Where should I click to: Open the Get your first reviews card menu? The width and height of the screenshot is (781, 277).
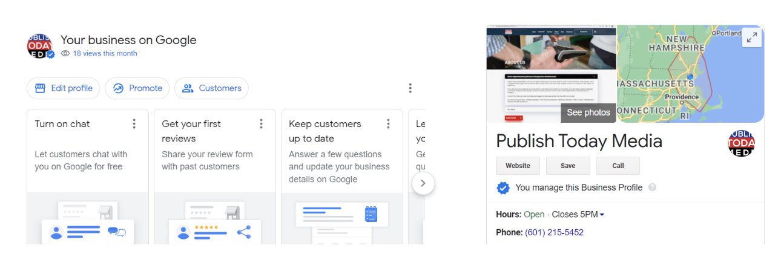[261, 124]
